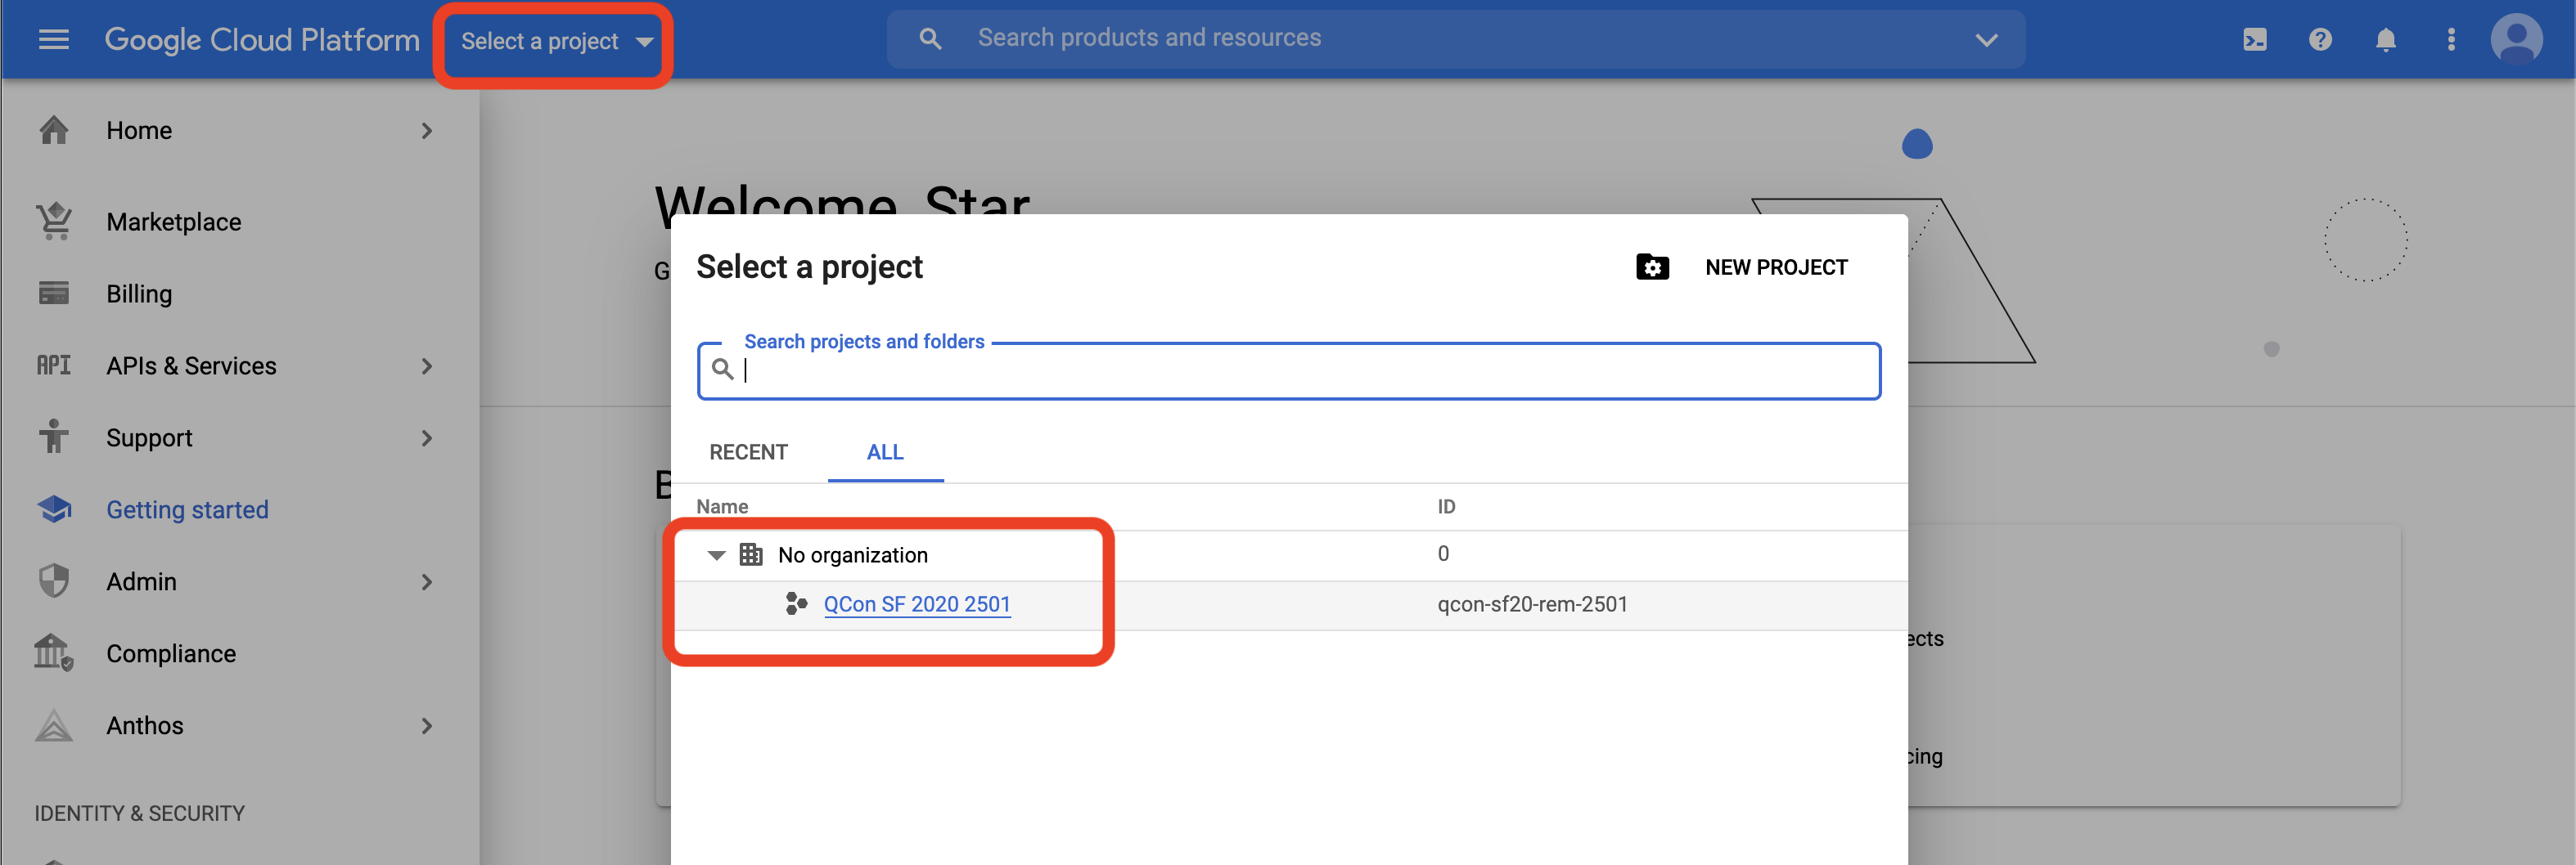Click the Support person icon
The image size is (2576, 865).
point(54,437)
